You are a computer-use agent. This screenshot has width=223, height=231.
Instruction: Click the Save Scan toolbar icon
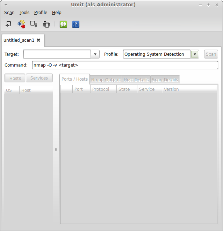point(34,24)
